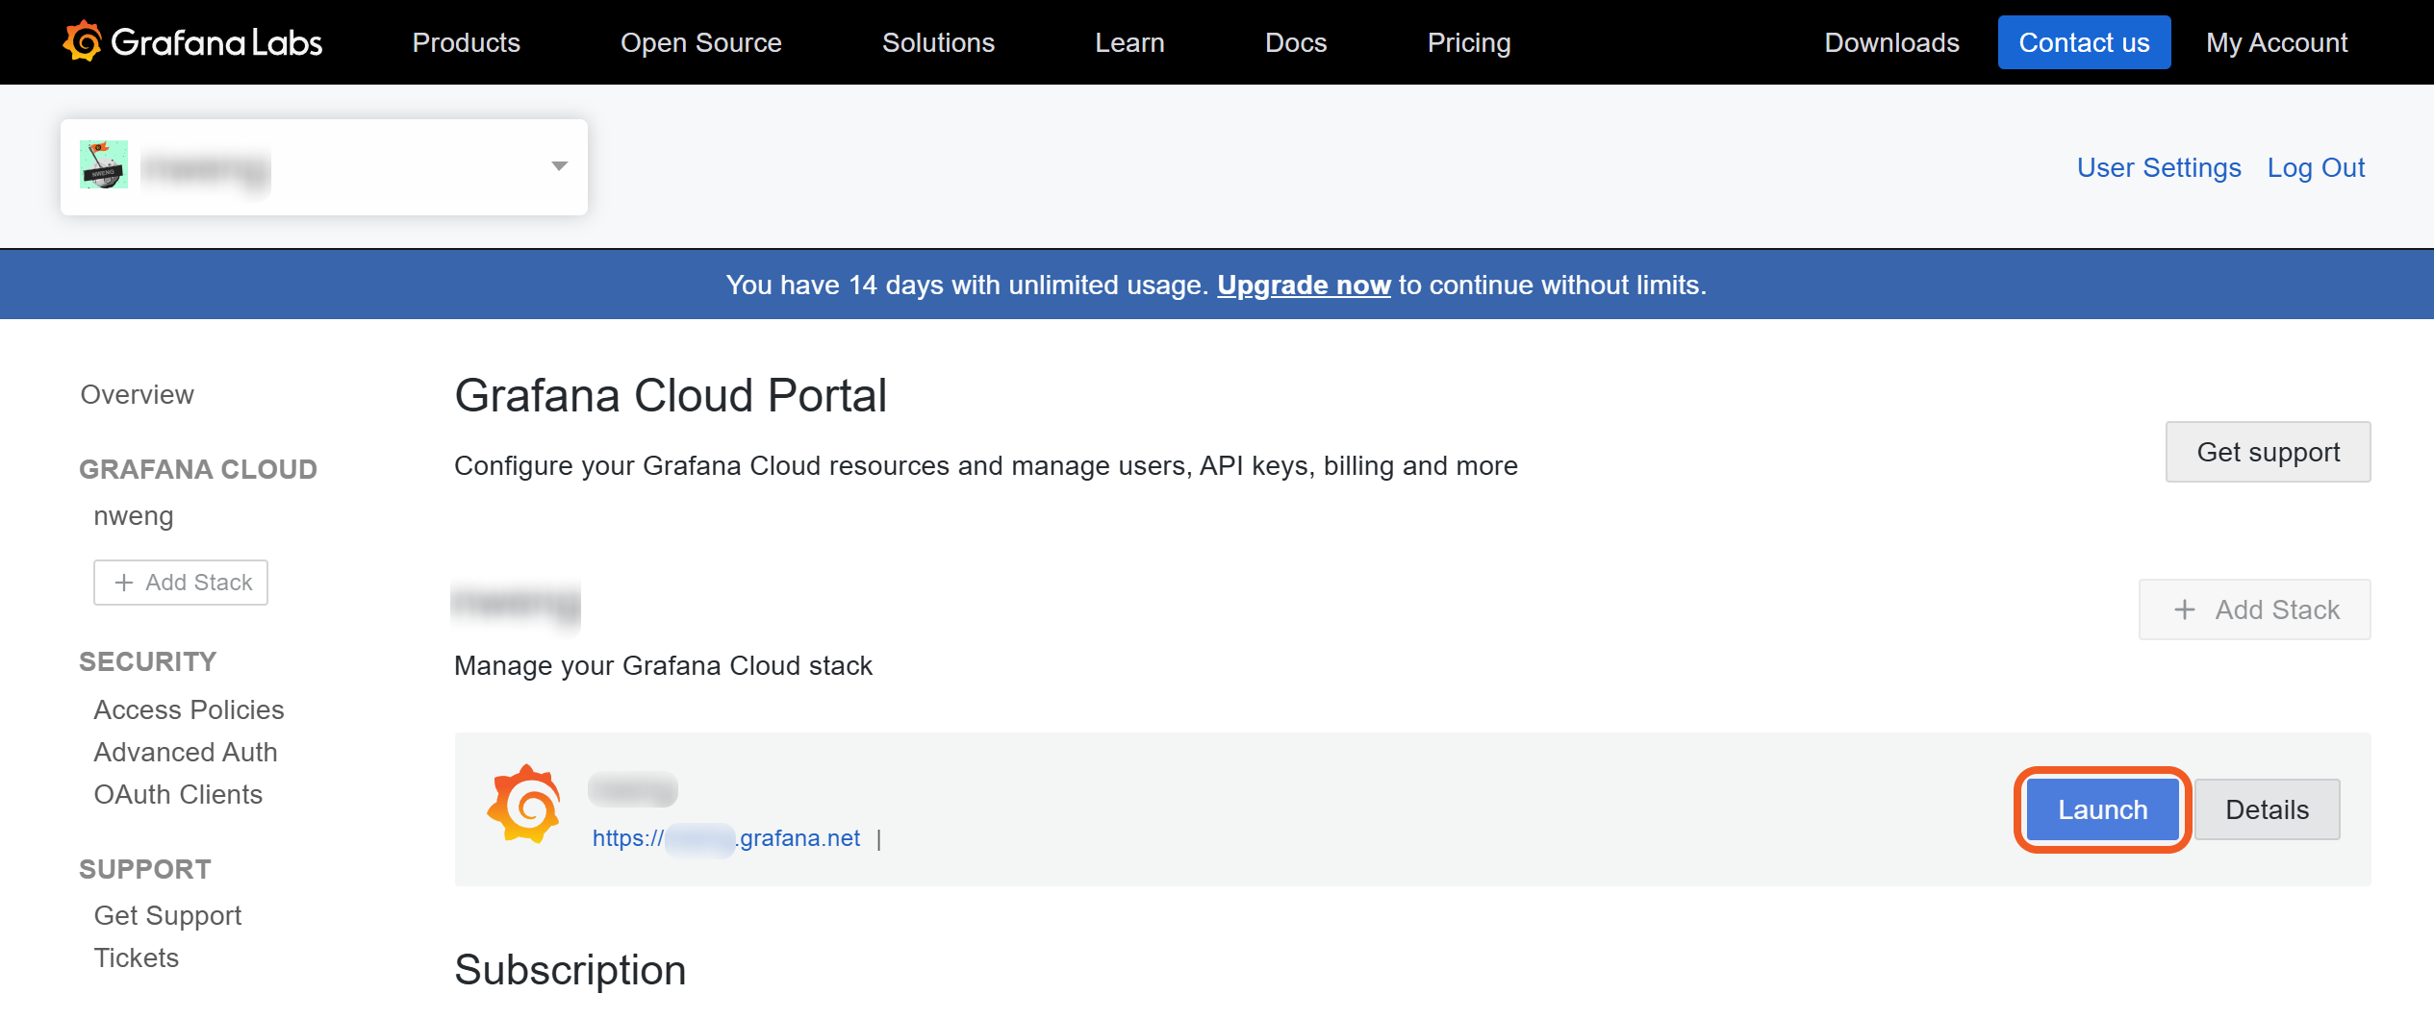Open My Account
The width and height of the screenshot is (2434, 1019).
click(2276, 42)
